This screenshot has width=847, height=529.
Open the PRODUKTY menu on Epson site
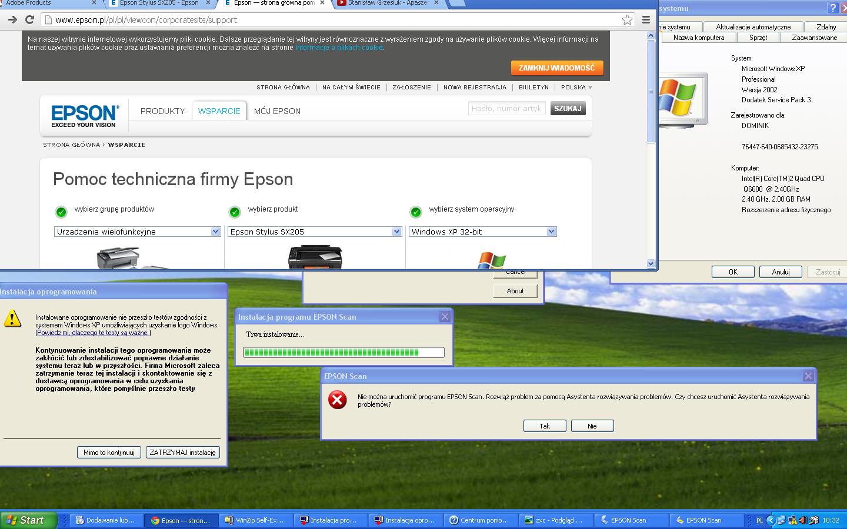(x=163, y=111)
